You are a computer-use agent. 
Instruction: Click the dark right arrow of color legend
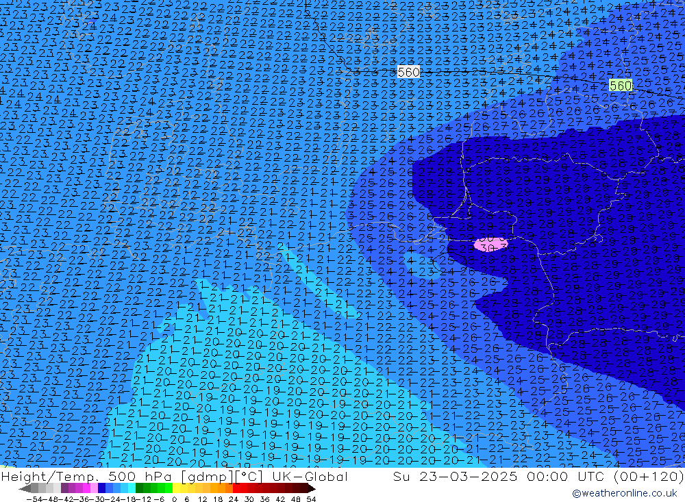coord(311,488)
